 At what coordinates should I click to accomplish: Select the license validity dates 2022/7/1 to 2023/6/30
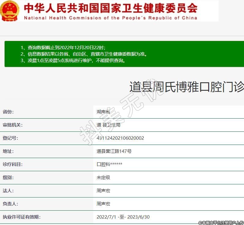click(123, 217)
